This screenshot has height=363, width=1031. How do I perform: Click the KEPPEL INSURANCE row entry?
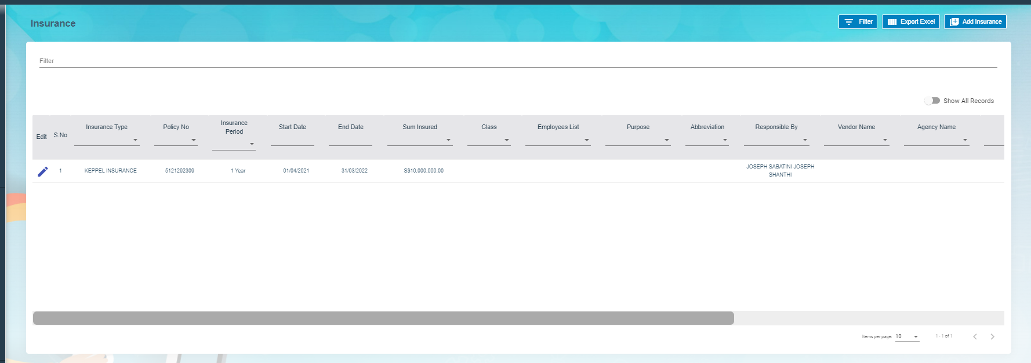click(111, 171)
